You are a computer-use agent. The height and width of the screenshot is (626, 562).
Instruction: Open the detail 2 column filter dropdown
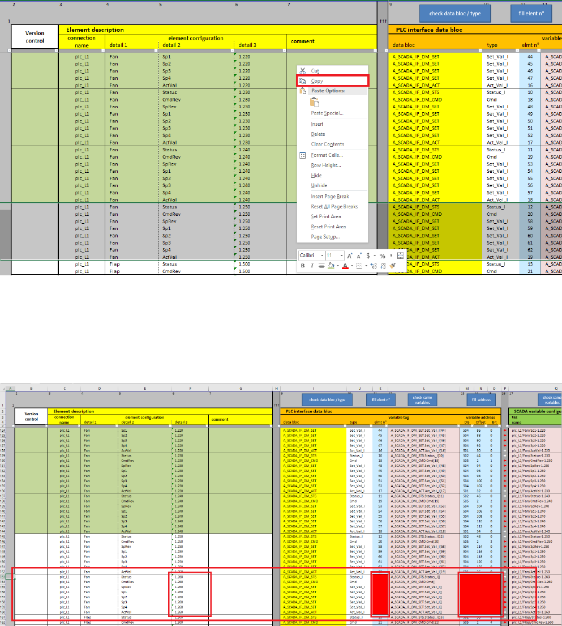[232, 50]
